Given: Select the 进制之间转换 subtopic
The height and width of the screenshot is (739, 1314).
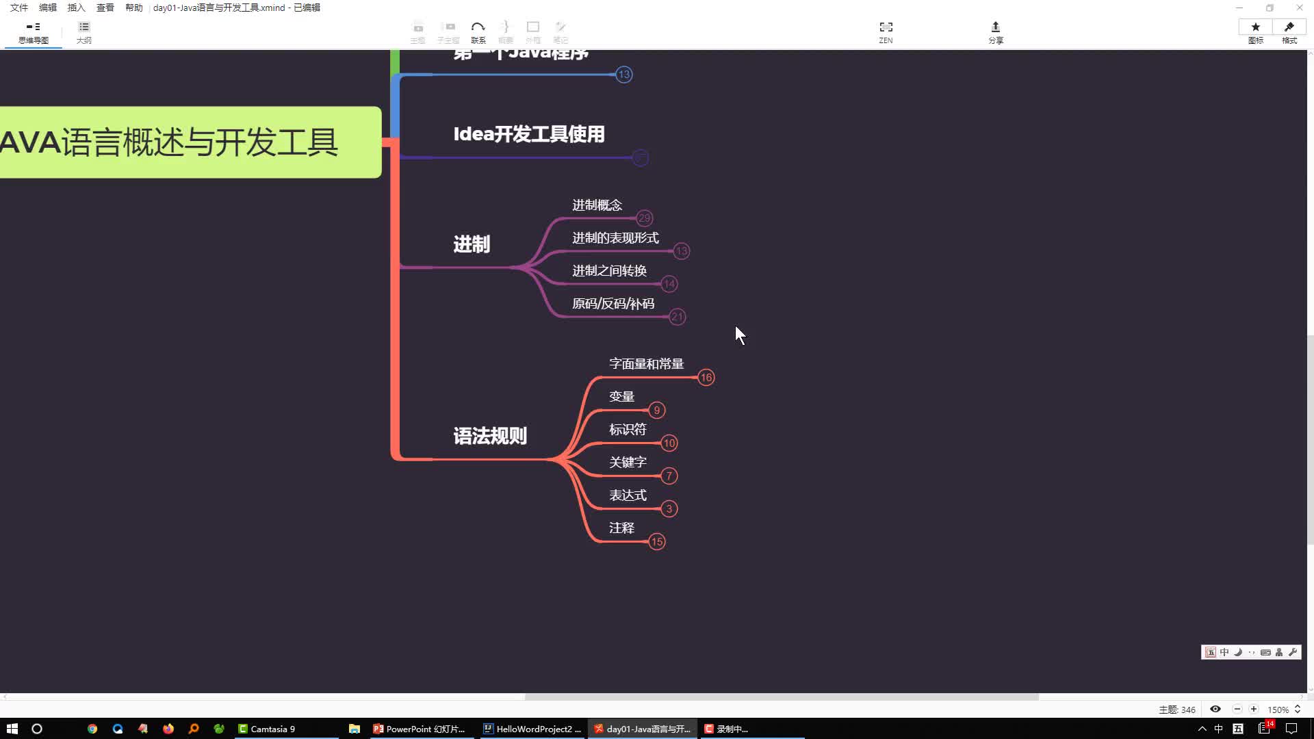Looking at the screenshot, I should 609,271.
